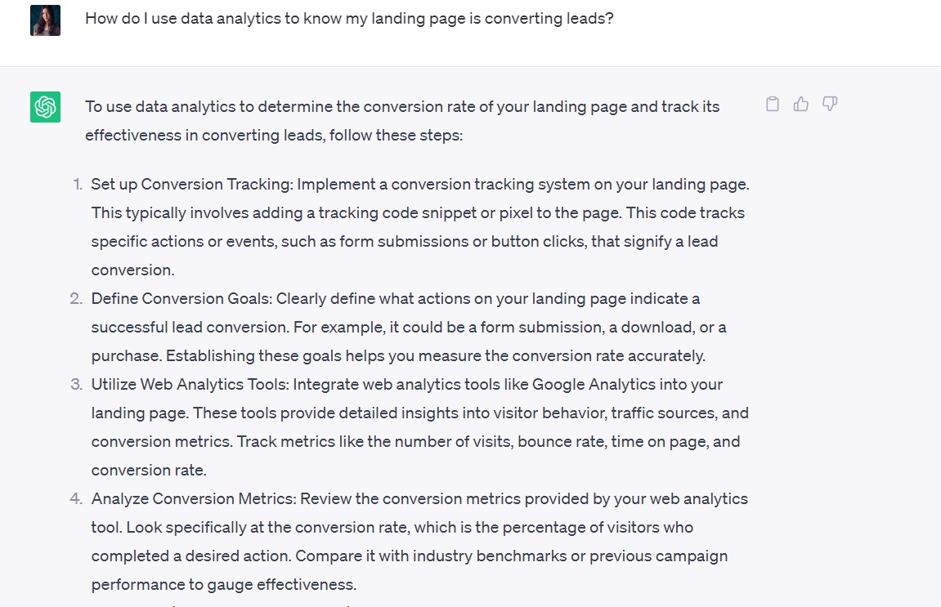
Task: Like the response with the thumbs-up icon
Action: (x=801, y=104)
